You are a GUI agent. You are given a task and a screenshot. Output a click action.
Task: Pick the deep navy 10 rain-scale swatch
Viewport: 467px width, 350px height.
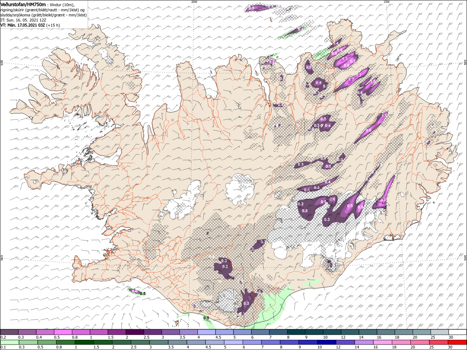click(x=327, y=342)
